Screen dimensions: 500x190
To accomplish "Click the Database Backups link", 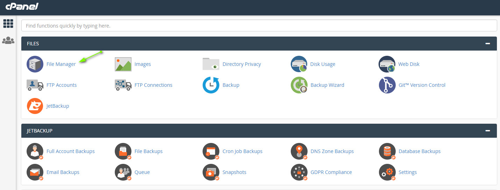I will point(420,151).
